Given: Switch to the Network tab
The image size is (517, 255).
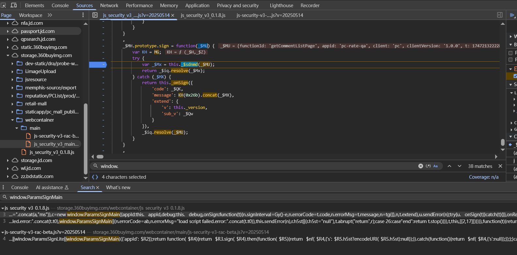Looking at the screenshot, I should [109, 6].
